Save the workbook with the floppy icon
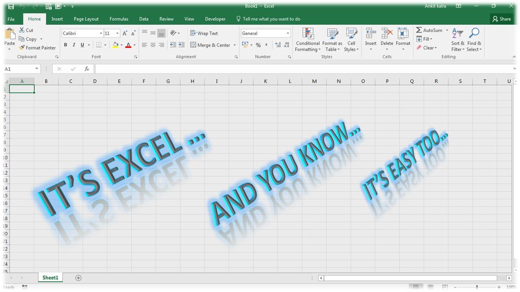 [11, 6]
